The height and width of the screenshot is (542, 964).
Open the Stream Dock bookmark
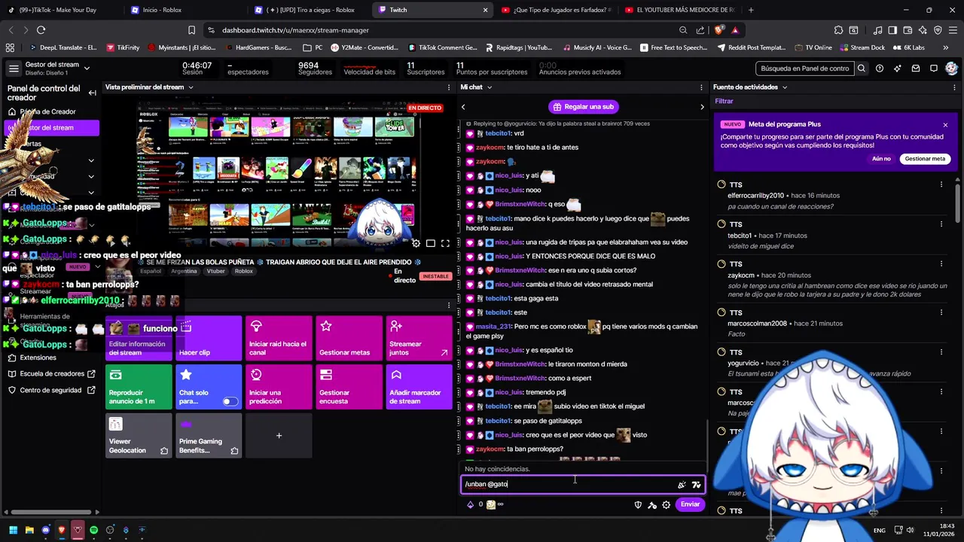click(x=862, y=47)
